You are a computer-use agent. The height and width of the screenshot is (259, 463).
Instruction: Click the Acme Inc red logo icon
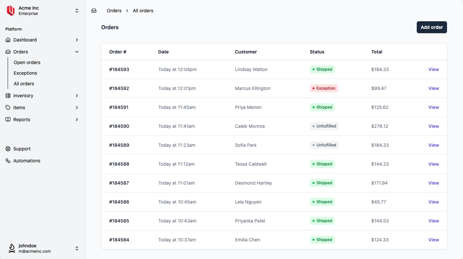(x=11, y=11)
